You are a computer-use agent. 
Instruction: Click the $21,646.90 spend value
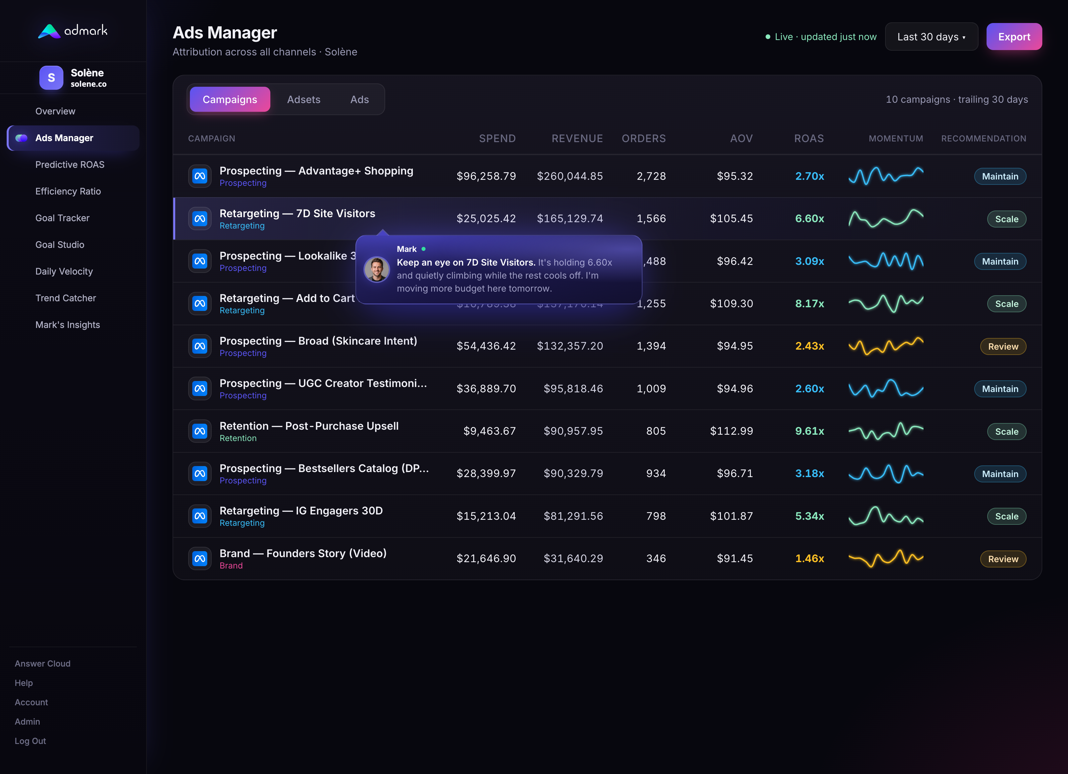(x=486, y=558)
